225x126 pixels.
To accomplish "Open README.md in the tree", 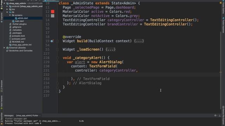I will tap(18, 42).
